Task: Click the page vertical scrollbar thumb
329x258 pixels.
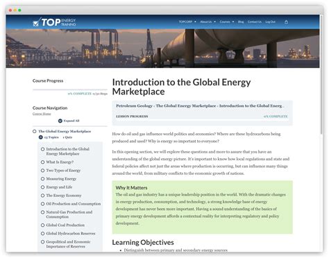Action: coord(321,74)
